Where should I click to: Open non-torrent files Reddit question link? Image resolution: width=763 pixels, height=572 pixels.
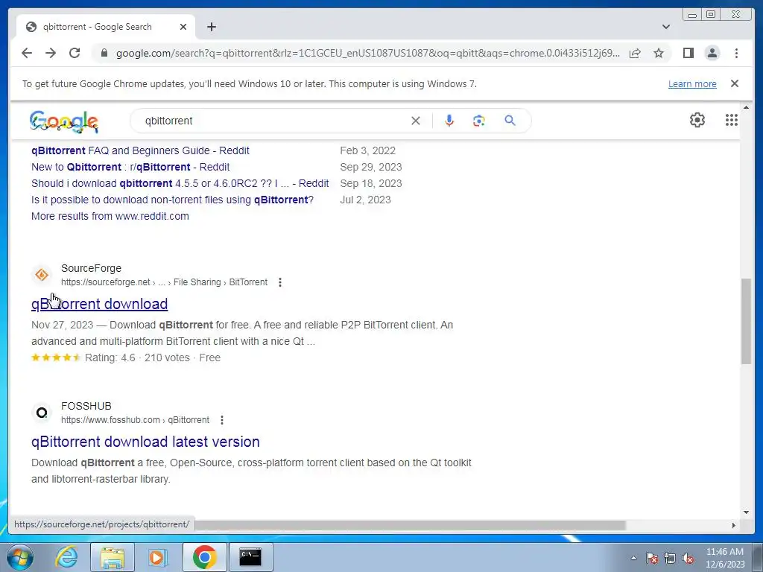172,200
